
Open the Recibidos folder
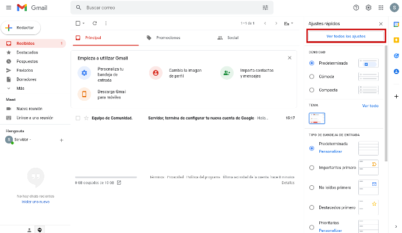coord(33,43)
